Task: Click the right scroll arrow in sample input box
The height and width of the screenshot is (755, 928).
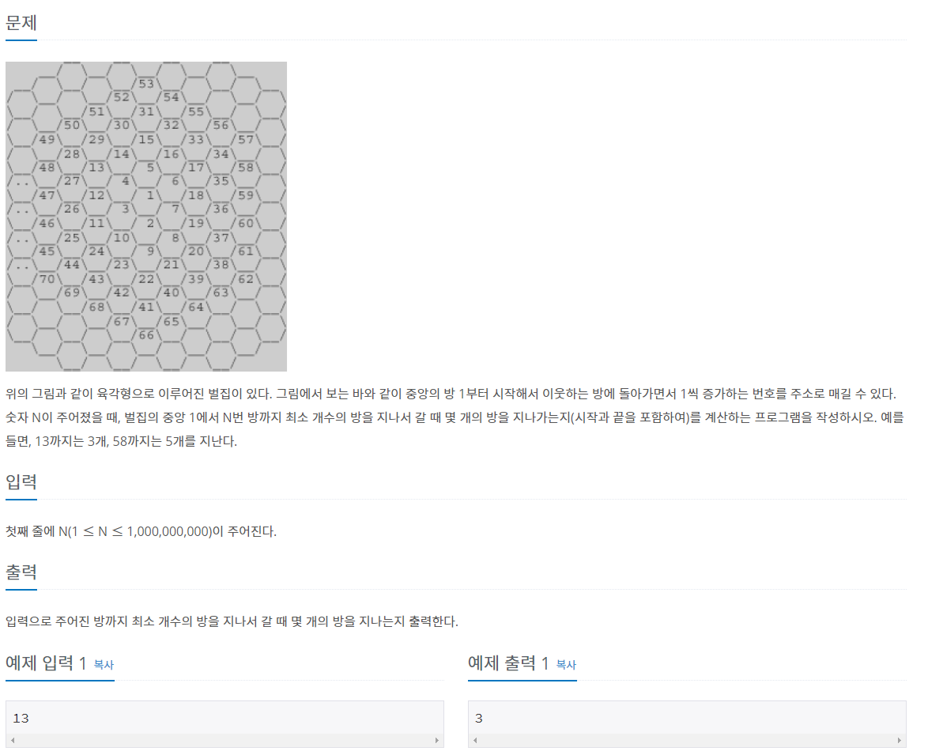Action: pos(437,740)
